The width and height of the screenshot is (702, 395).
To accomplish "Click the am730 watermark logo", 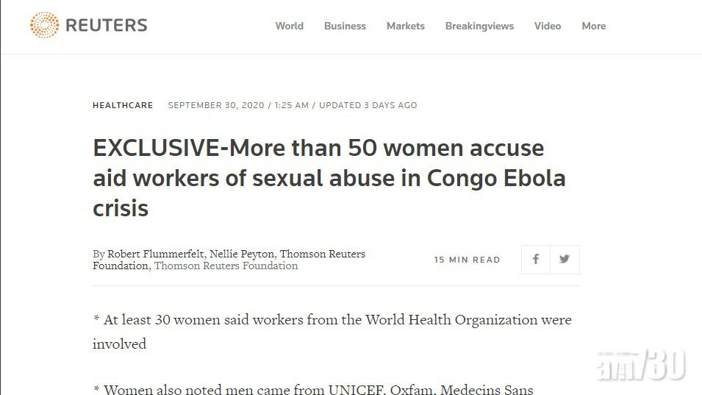I will click(641, 365).
